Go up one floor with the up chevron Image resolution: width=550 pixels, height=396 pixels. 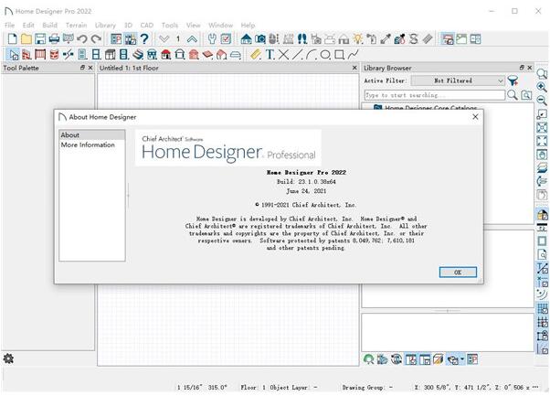coord(192,38)
